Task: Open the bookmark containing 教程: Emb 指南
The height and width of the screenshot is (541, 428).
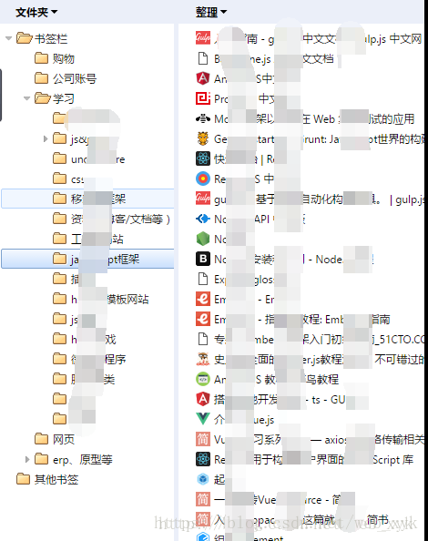Action: tap(293, 319)
